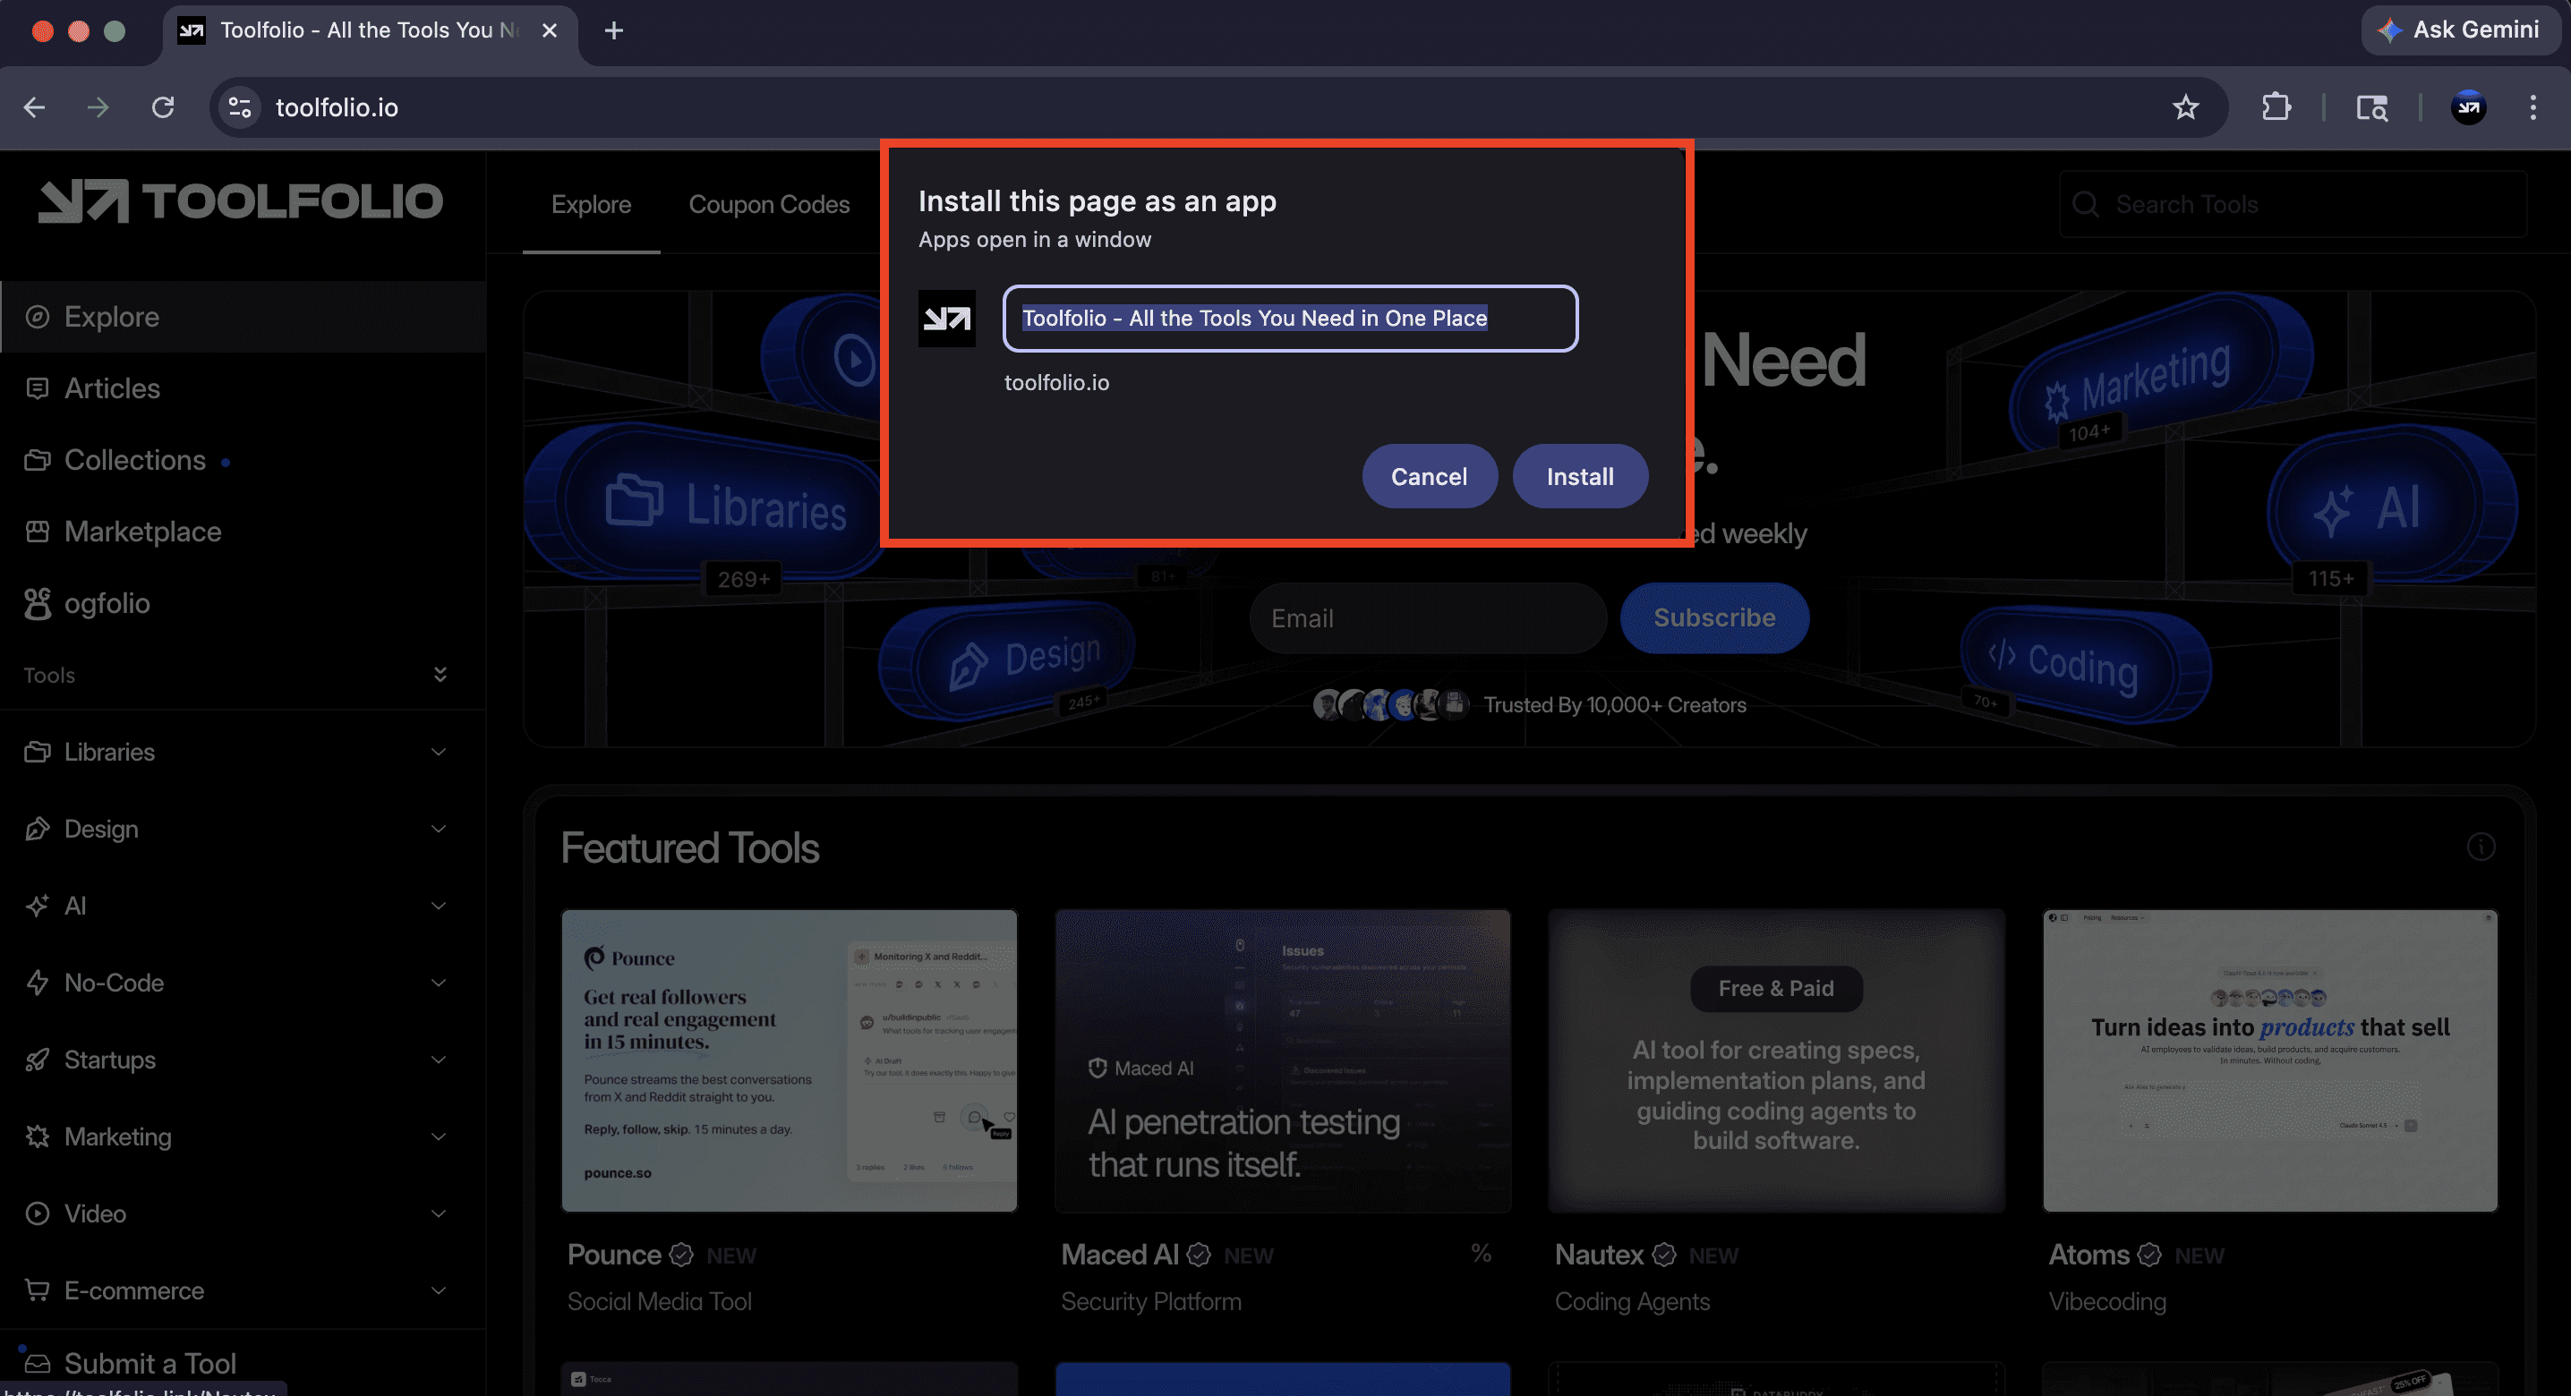Click the Toolfolio profile avatar icon

(2468, 106)
